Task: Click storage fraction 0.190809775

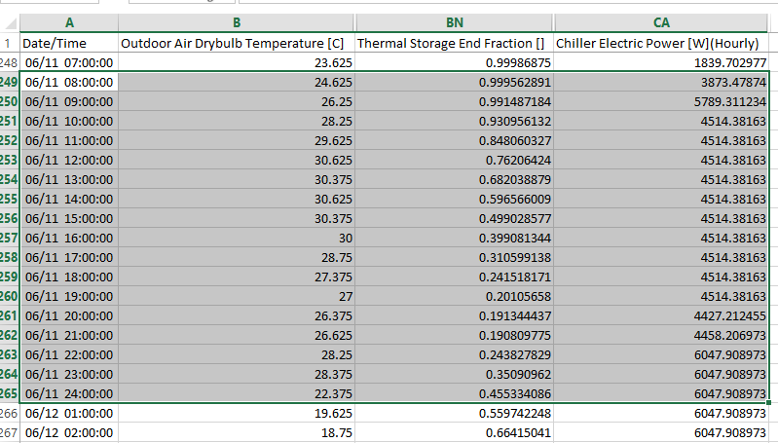Action: pyautogui.click(x=455, y=335)
